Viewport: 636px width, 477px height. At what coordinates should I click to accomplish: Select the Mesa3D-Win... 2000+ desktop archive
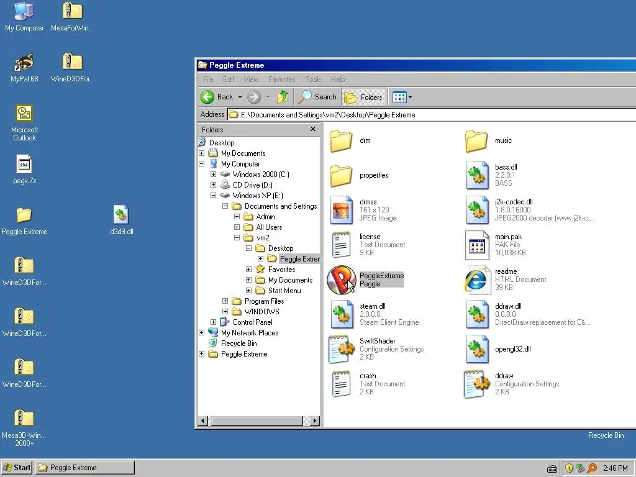tap(24, 428)
